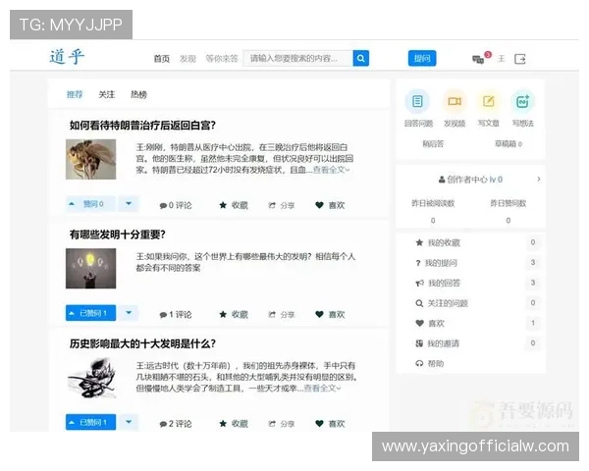Screen dimensions: 589x471
Task: Click 收藏 star on 有哪些发明十分重要 post
Action: pyautogui.click(x=234, y=314)
